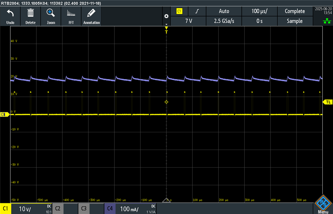Toggle channel C1 button
333x214 pixels.
point(6,208)
